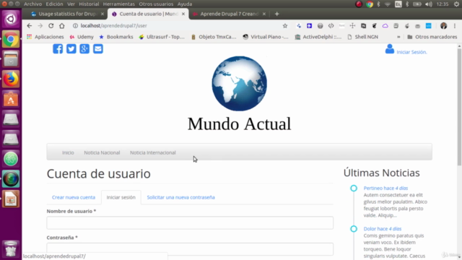Open the Chrome three-dot menu
The image size is (462, 260).
tap(455, 26)
